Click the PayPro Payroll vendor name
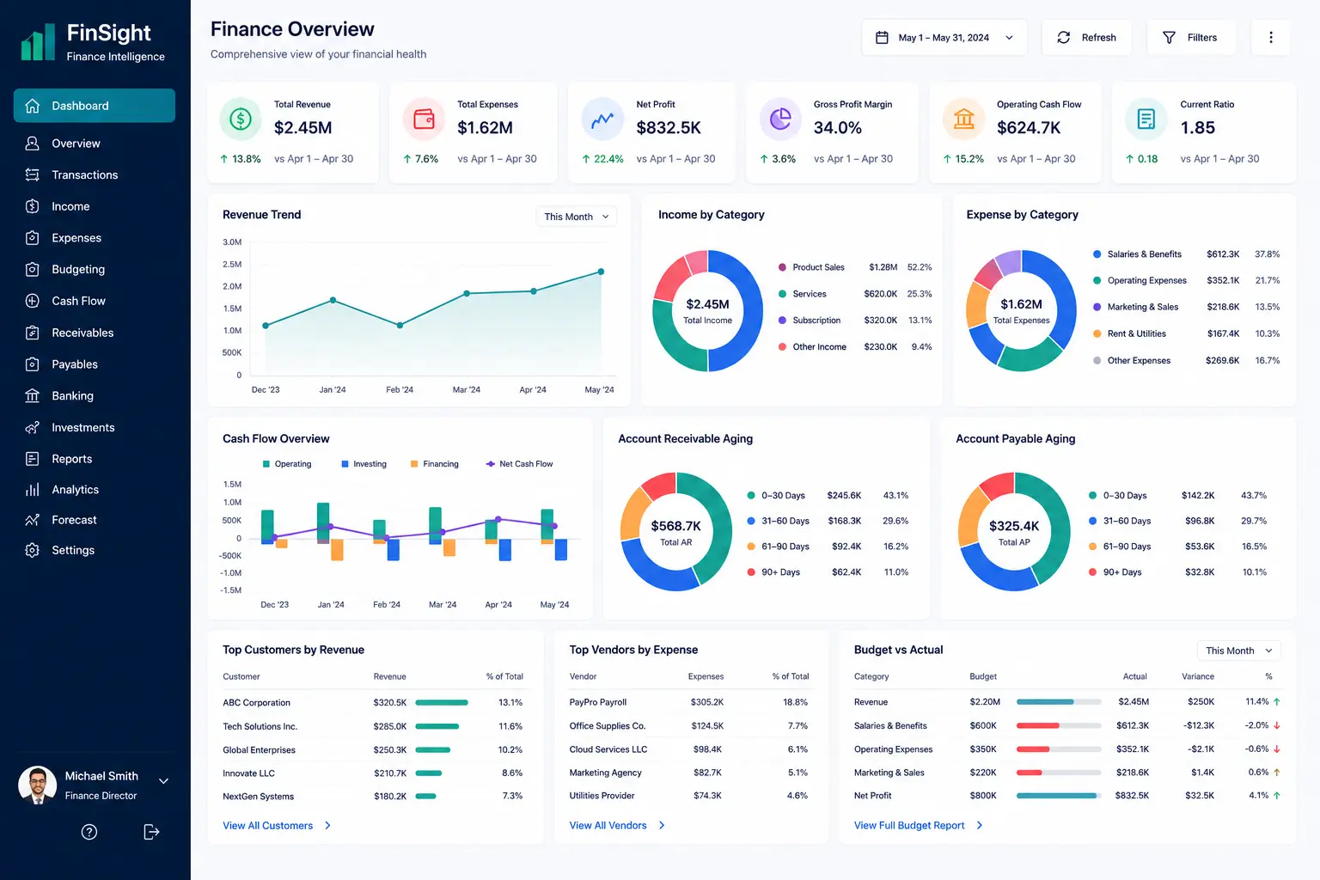This screenshot has width=1320, height=880. pos(598,702)
